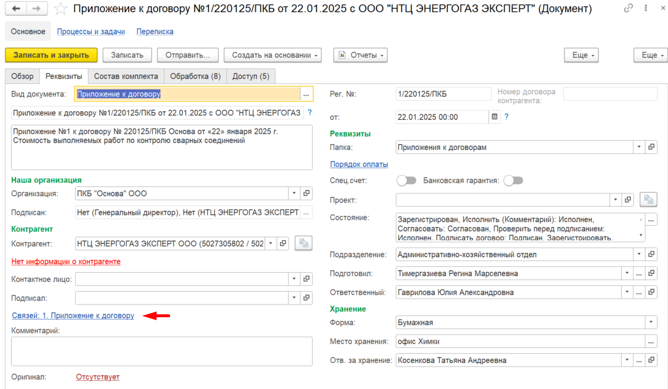668x389 pixels.
Task: Click into the Комментарий text area
Action: point(162,351)
